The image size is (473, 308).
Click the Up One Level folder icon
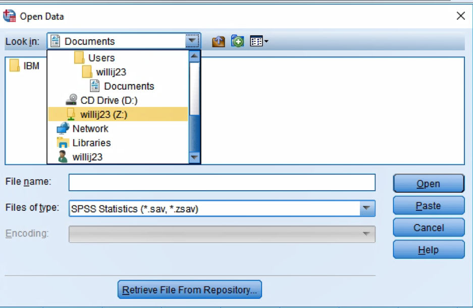(x=218, y=41)
